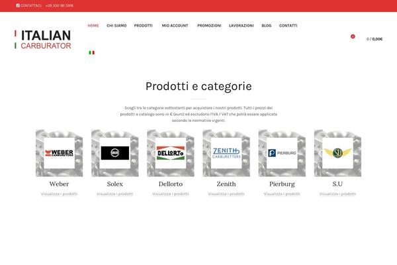Screen dimensions: 397x265
Task: Open the cart total 0 / 0,00€
Action: tap(375, 39)
